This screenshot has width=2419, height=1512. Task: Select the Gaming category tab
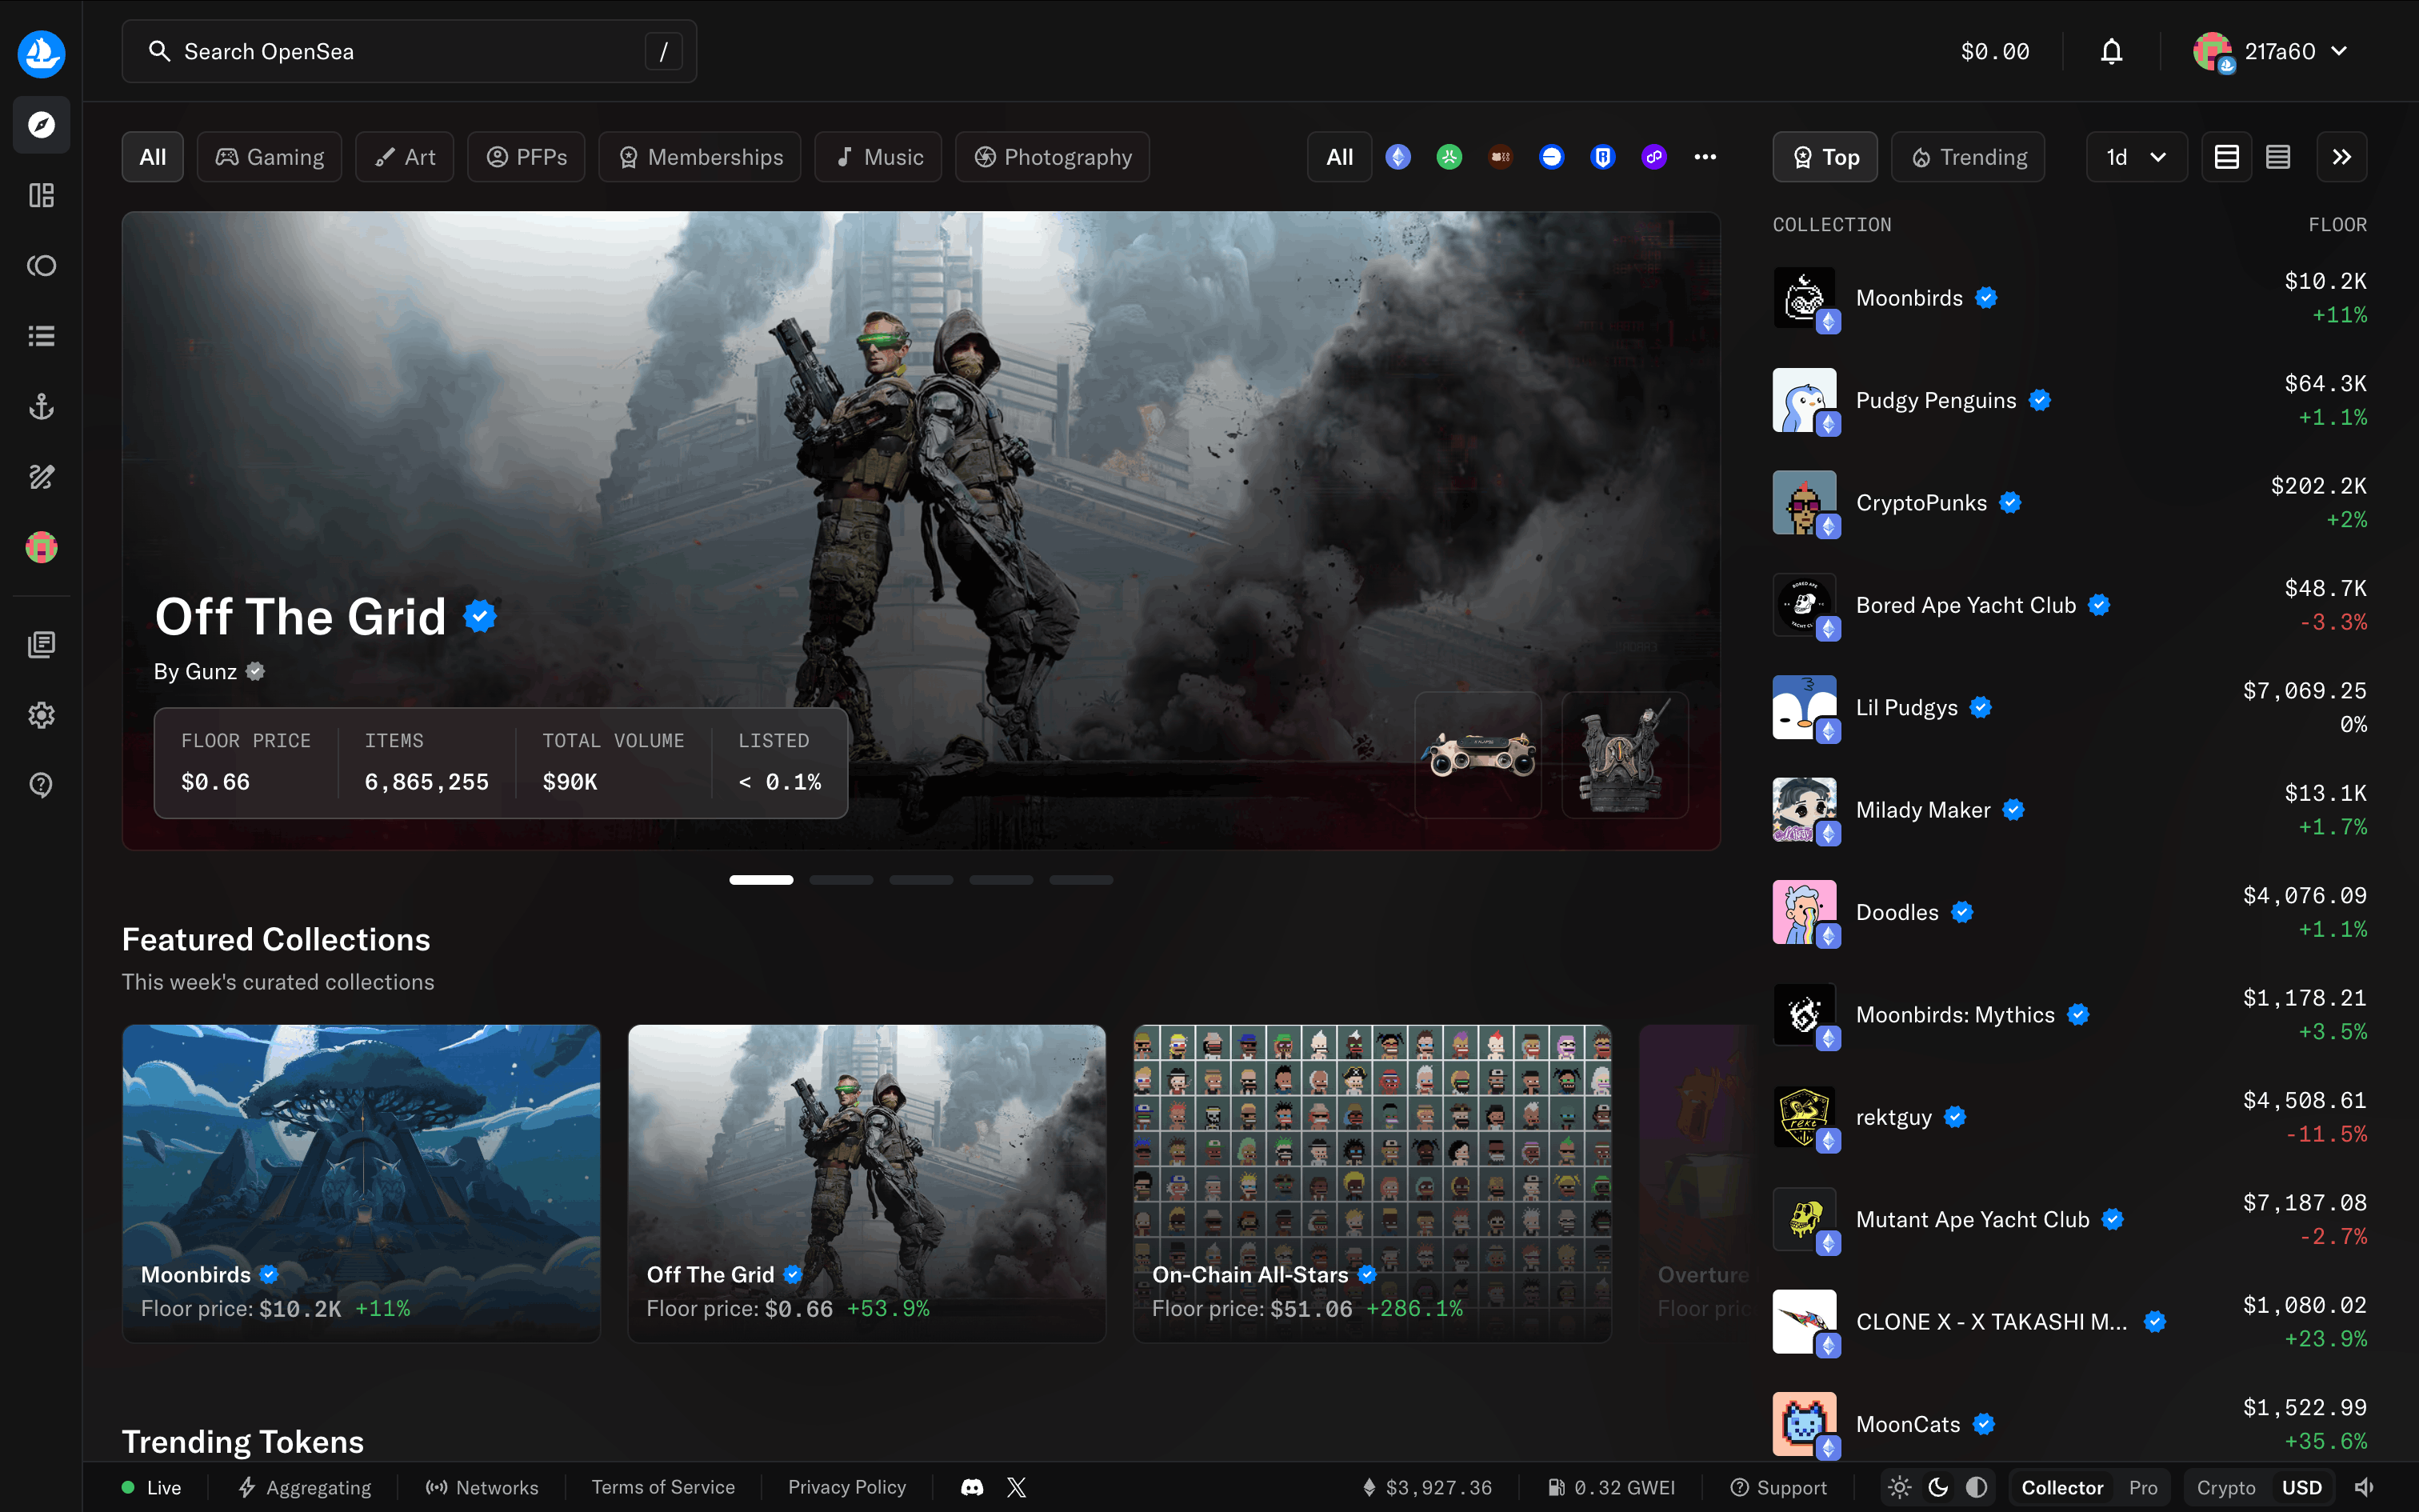[x=270, y=157]
